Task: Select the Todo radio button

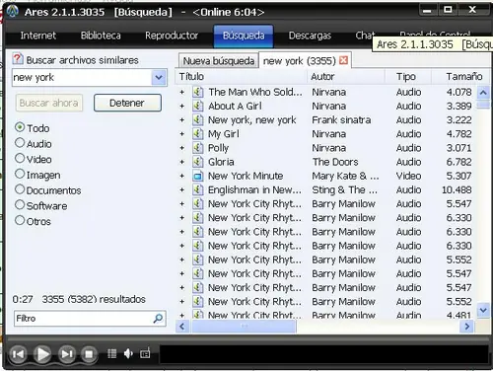Action: point(20,127)
